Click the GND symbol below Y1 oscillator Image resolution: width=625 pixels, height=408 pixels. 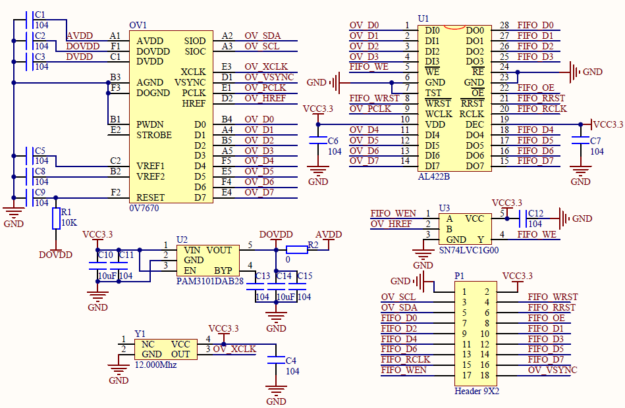point(119,374)
